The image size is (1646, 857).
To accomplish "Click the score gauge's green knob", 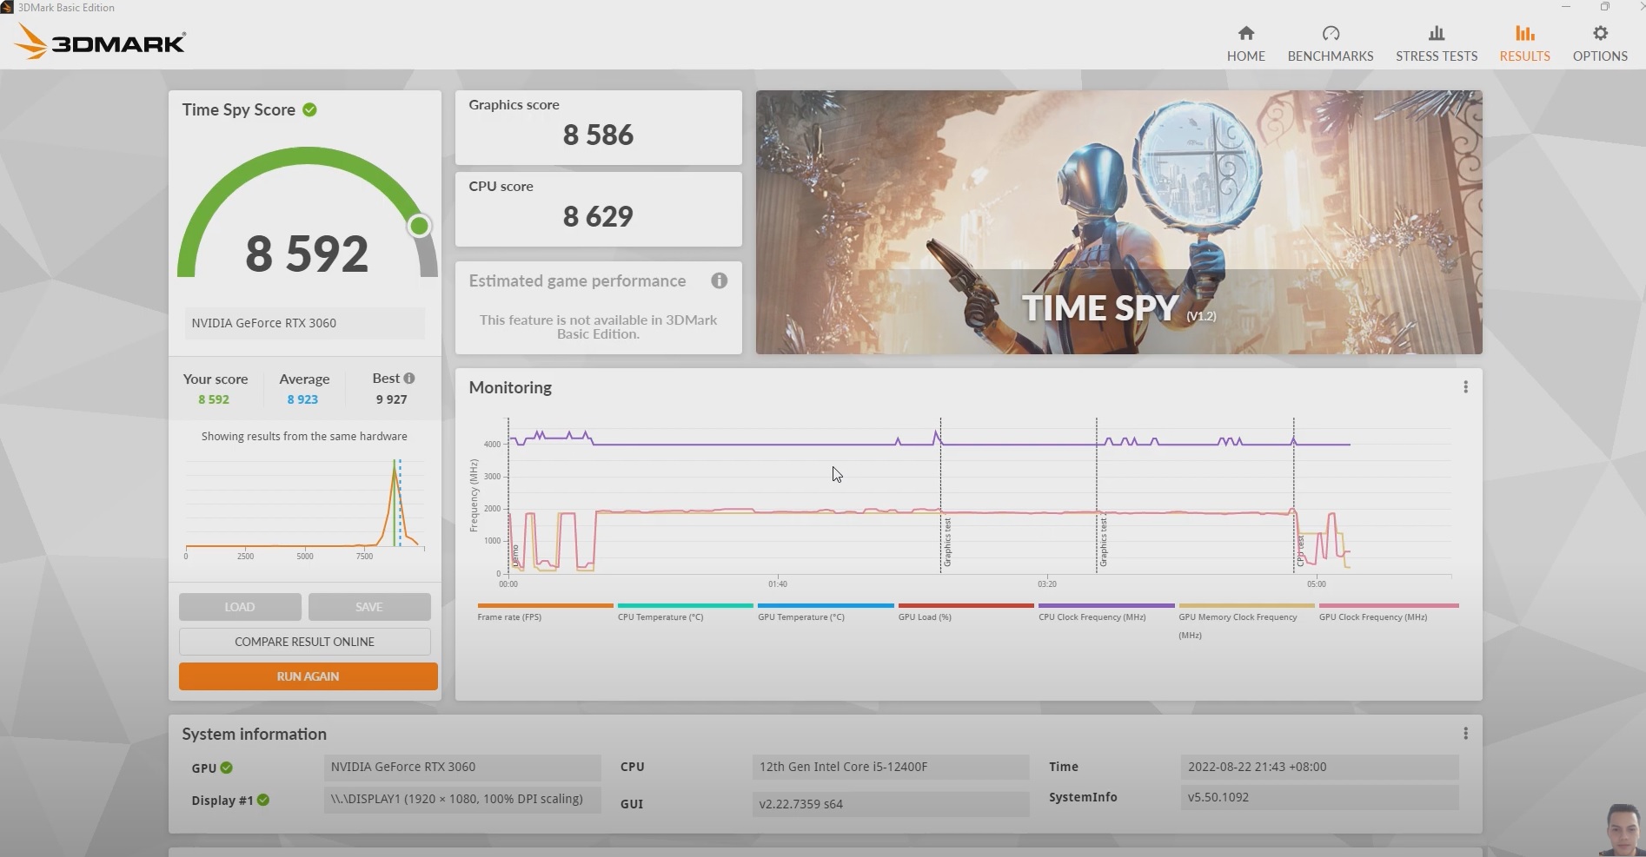I will 419,226.
